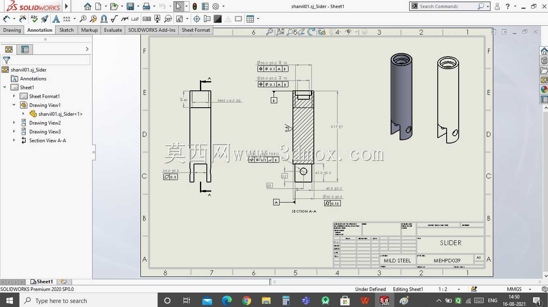This screenshot has width=548, height=307.
Task: Insert a Note with the letter A icon
Action: coord(56,18)
